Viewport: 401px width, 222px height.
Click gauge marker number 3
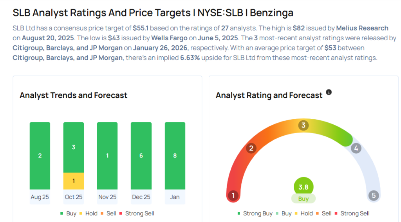coord(303,125)
